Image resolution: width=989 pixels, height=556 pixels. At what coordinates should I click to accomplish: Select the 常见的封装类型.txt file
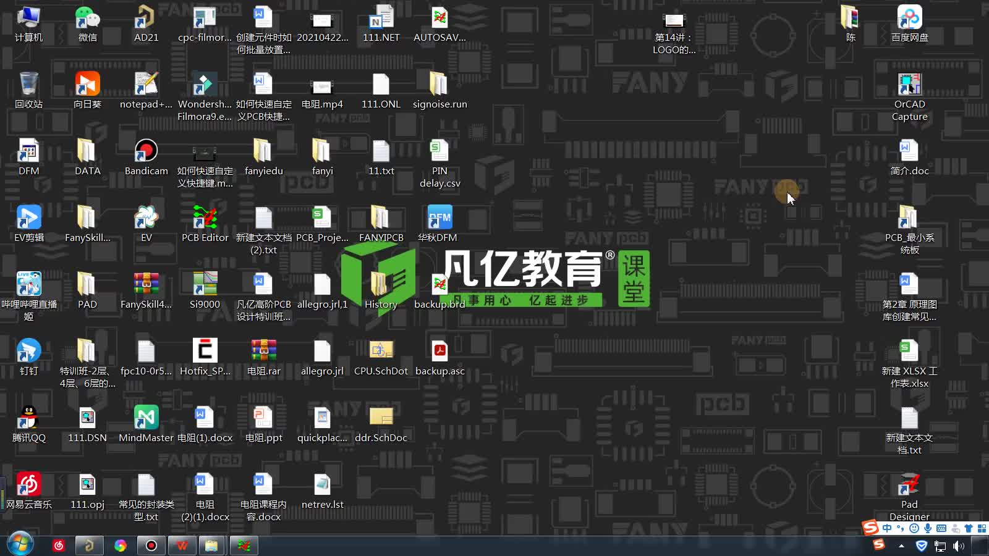(146, 497)
